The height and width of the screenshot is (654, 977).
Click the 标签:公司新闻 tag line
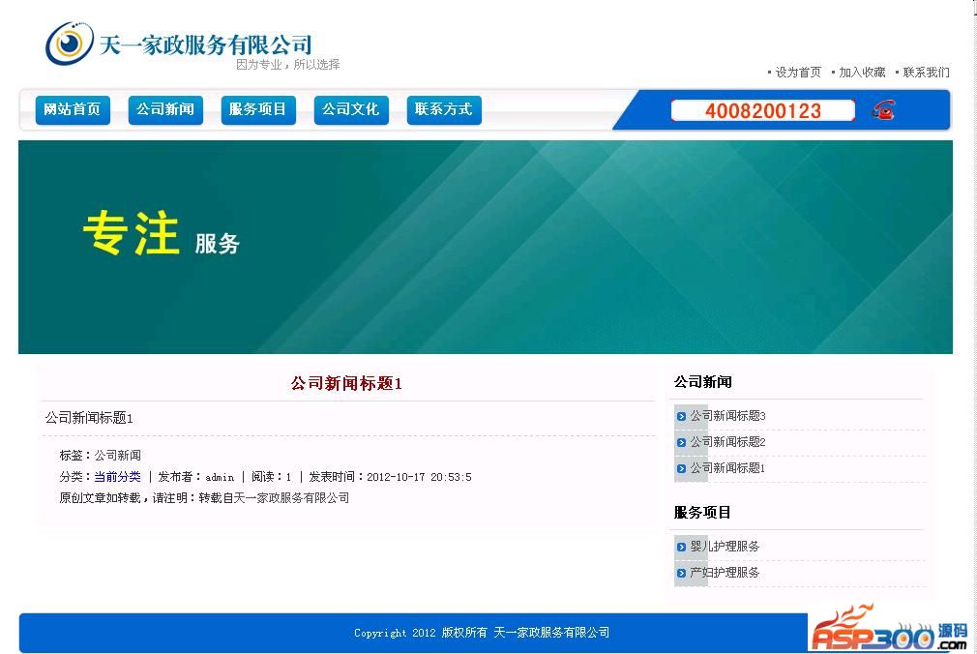click(x=101, y=455)
